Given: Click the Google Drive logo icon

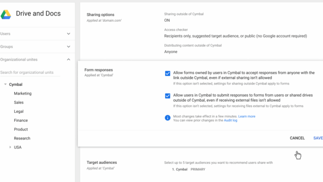Looking at the screenshot, I should tap(6, 15).
